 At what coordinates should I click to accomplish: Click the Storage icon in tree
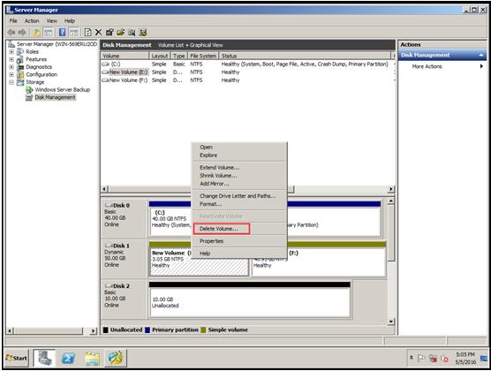click(x=20, y=82)
